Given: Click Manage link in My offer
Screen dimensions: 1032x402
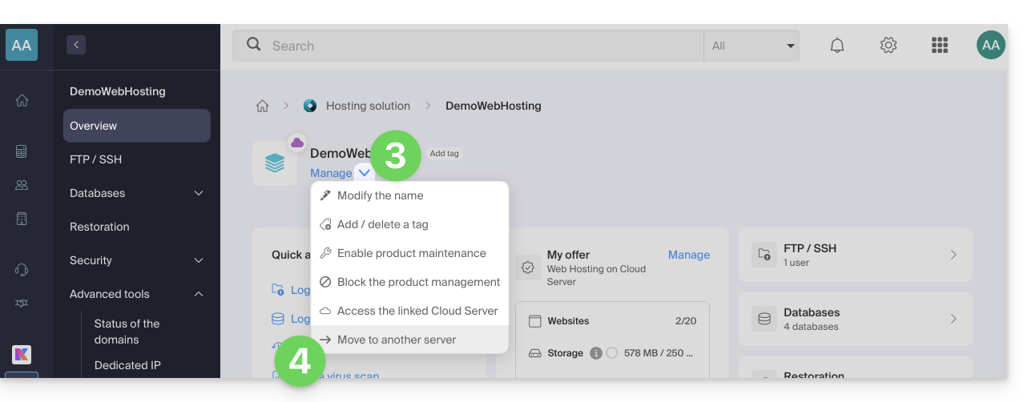Looking at the screenshot, I should coord(688,255).
